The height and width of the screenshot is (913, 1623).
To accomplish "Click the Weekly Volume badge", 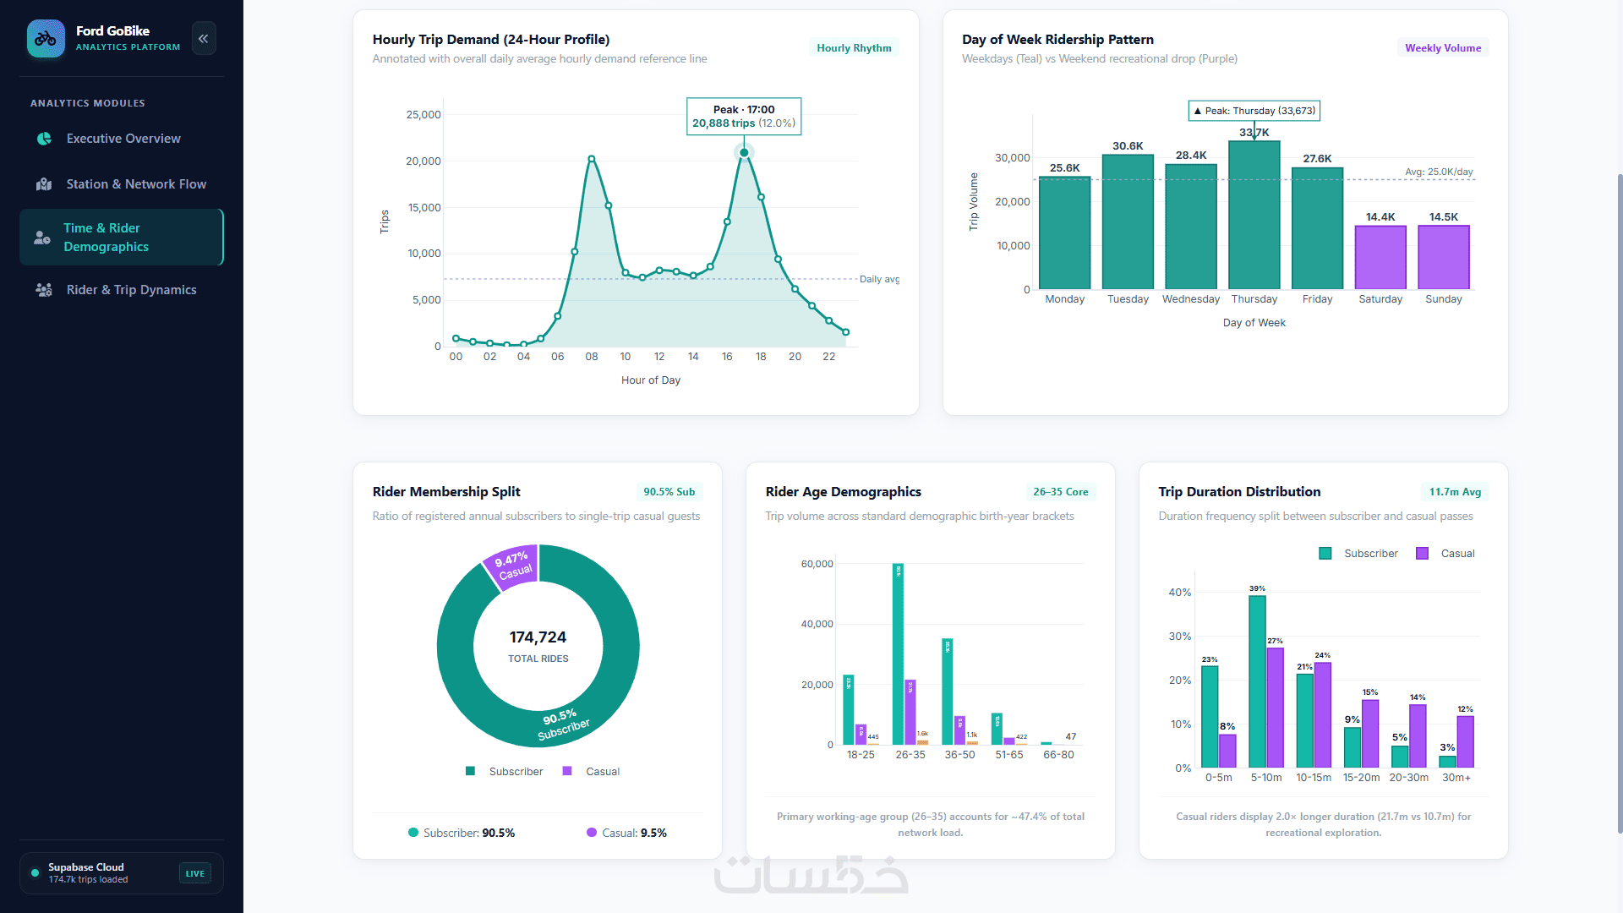I will point(1443,48).
